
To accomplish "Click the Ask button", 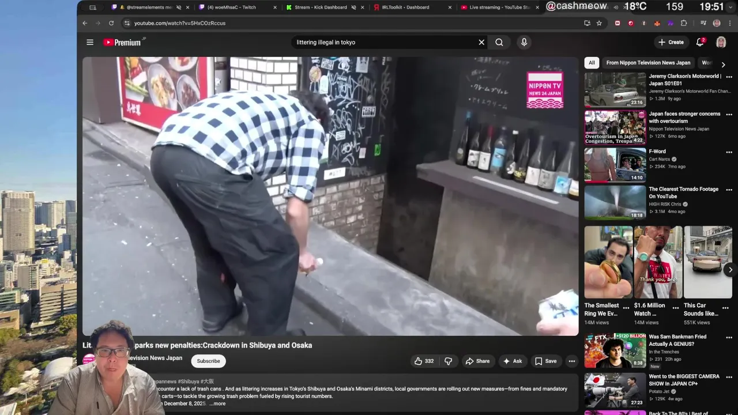I will [x=513, y=361].
